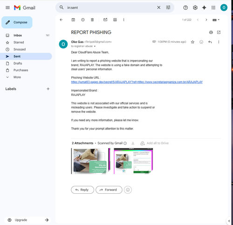Go to the newer conversation arrow
233x225 pixels.
198,20
